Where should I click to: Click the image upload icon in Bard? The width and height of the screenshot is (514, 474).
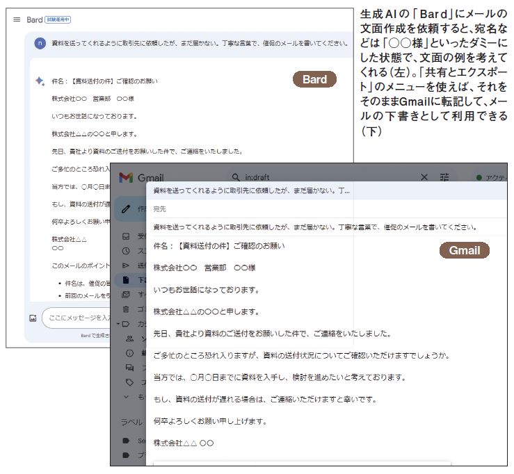click(x=33, y=318)
